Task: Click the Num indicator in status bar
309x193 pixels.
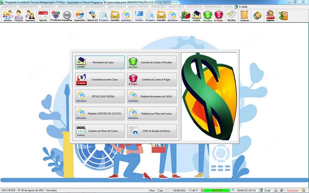Action: tap(152, 190)
